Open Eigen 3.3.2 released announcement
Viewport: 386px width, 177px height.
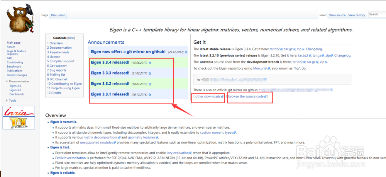click(110, 83)
